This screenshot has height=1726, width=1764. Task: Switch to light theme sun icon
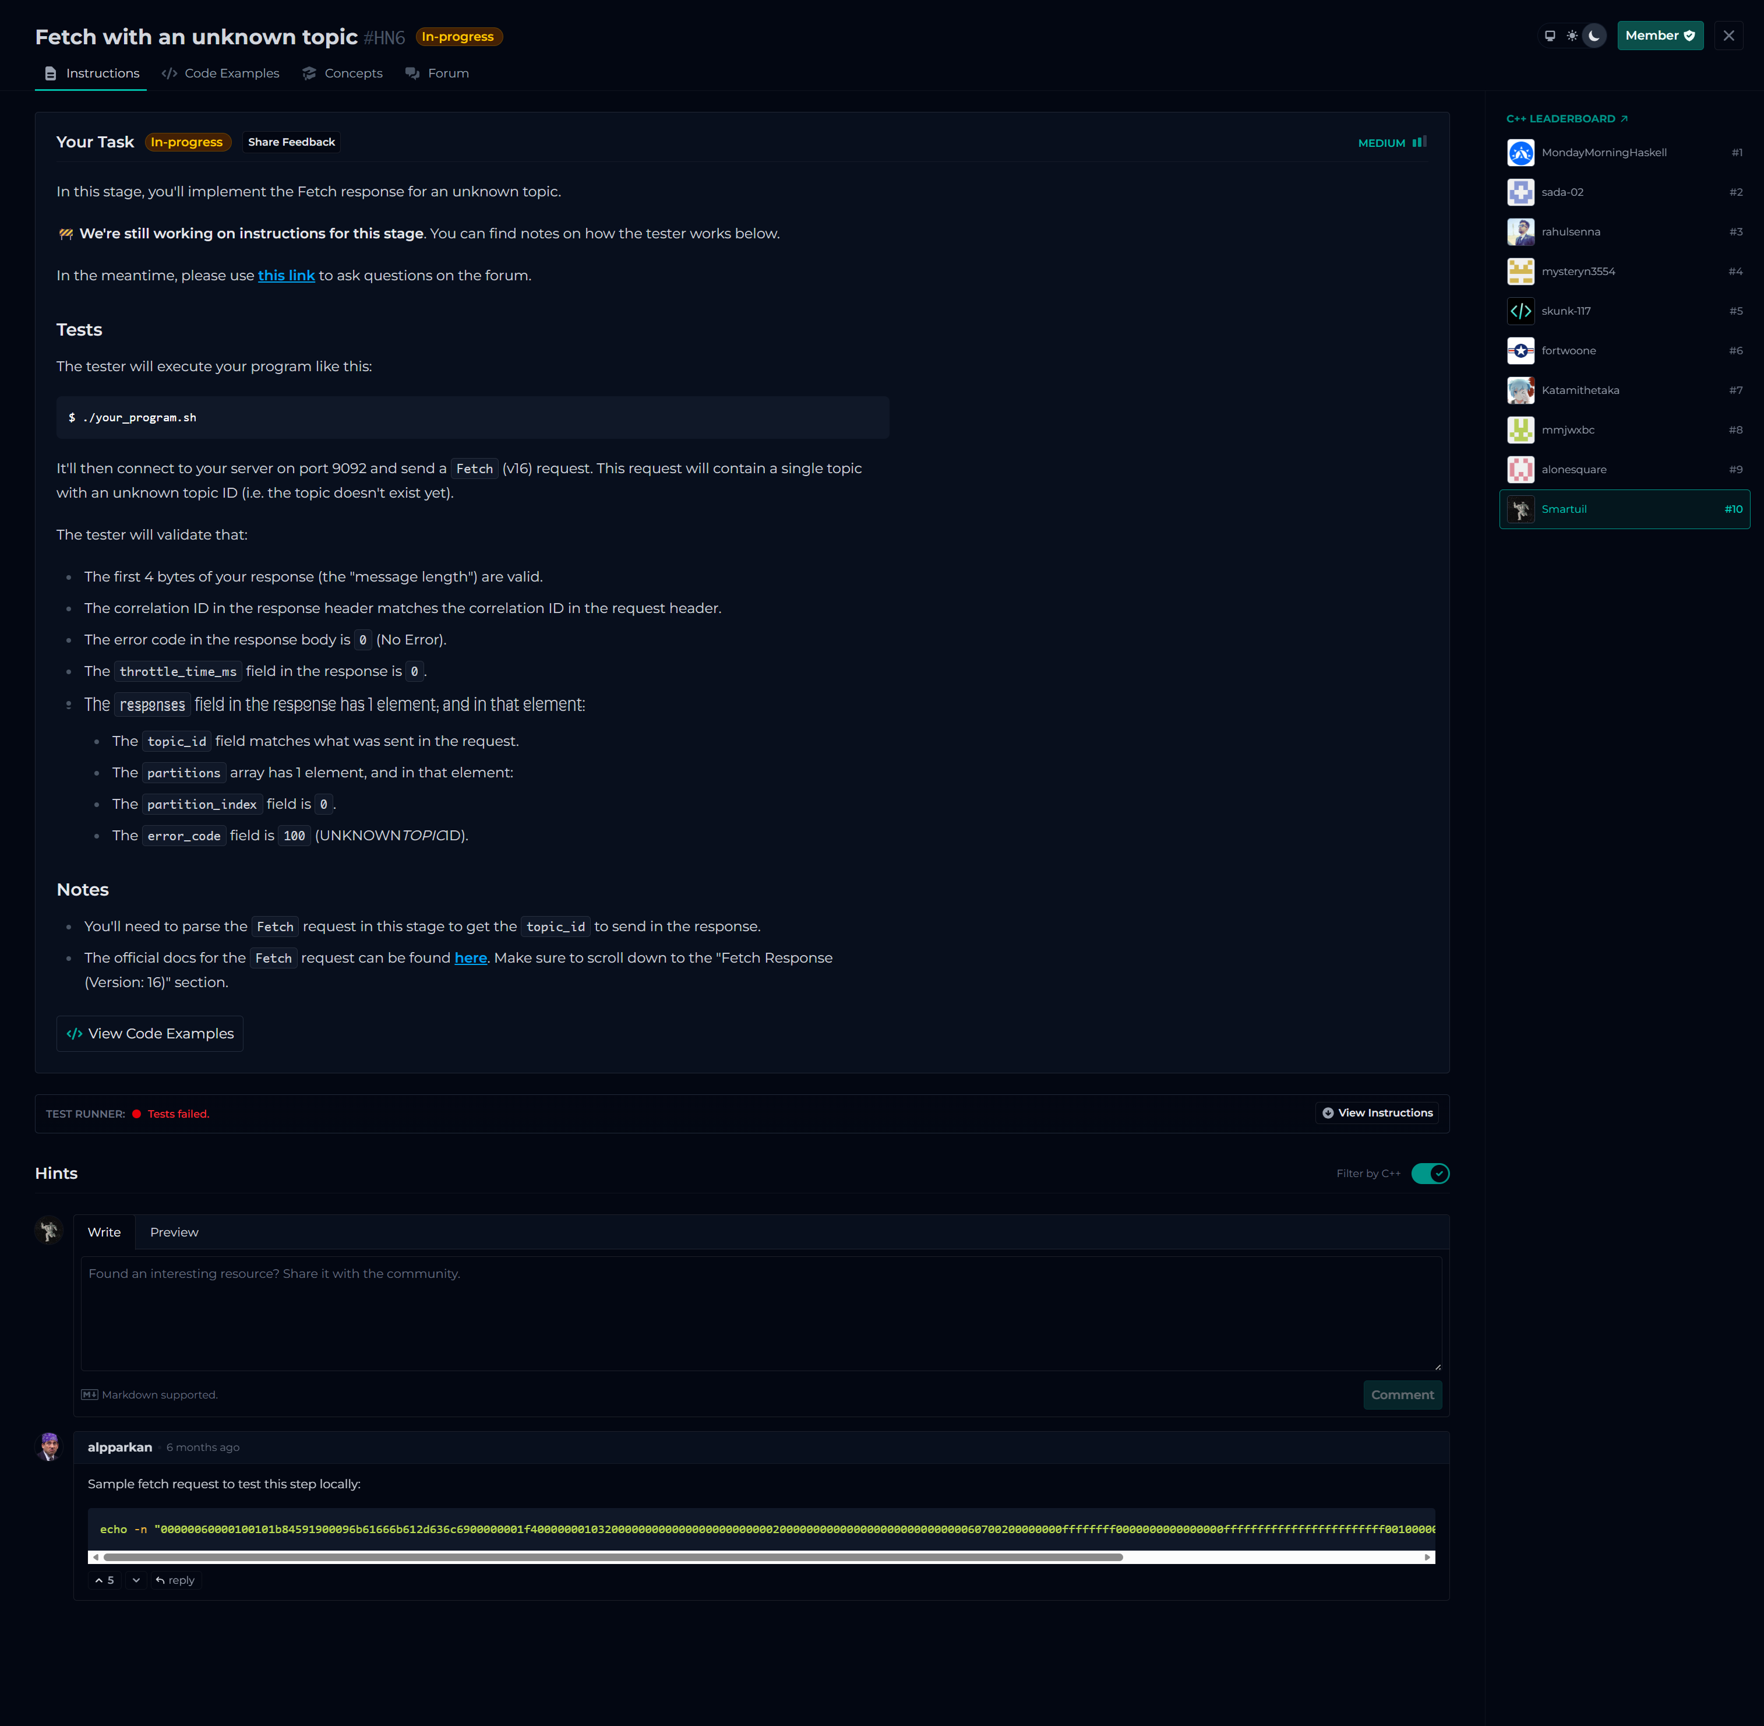[x=1572, y=36]
